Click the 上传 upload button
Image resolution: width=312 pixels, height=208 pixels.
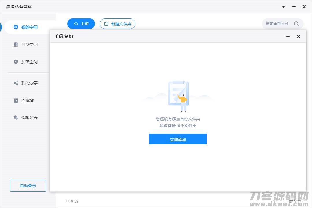click(x=81, y=24)
